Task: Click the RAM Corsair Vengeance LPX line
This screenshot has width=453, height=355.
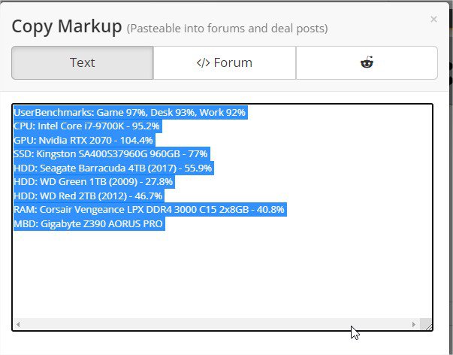Action: tap(149, 210)
